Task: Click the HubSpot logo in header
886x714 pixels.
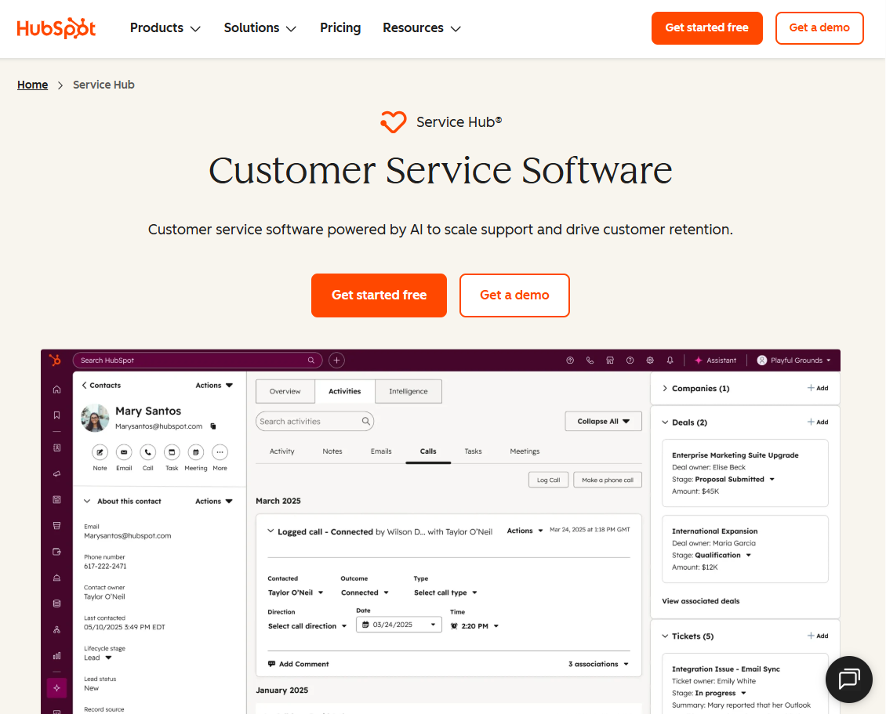Action: (x=56, y=27)
